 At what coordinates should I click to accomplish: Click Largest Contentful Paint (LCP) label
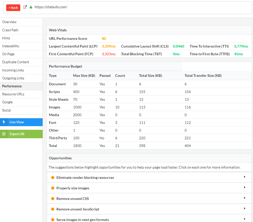(73, 46)
